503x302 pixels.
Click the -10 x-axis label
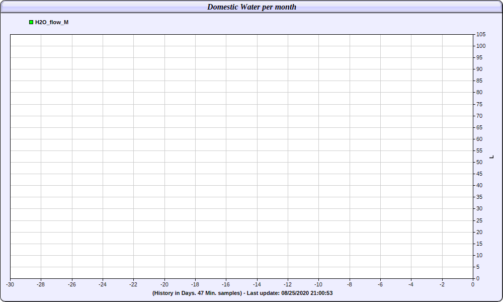[x=318, y=284]
